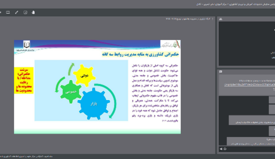Click the share pod title text
Image resolution: width=275 pixels, height=159 pixels.
tap(188, 19)
